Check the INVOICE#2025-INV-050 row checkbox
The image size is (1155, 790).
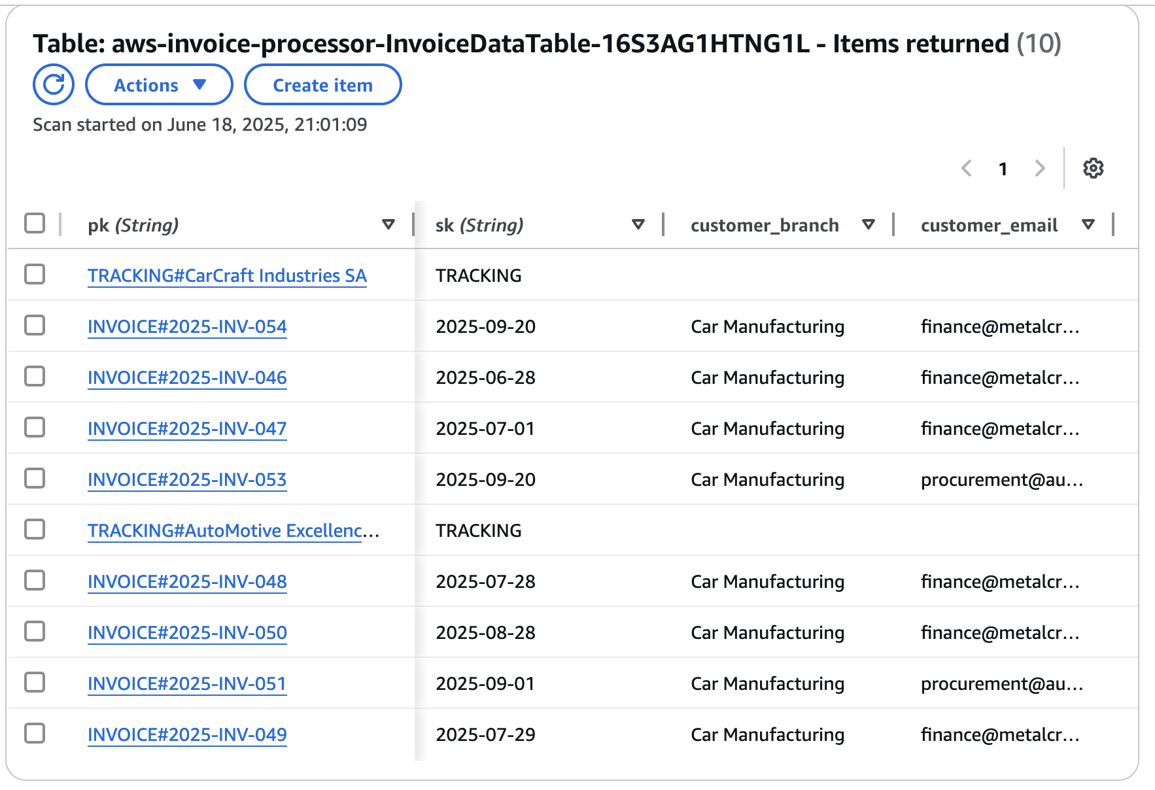tap(35, 631)
